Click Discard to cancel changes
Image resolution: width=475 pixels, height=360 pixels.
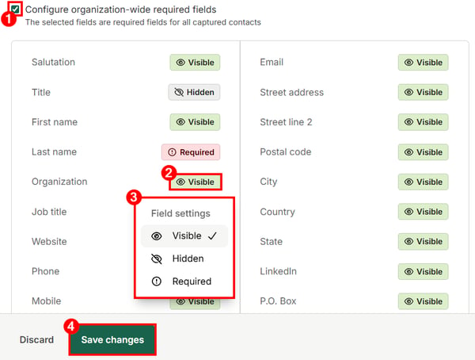click(x=36, y=339)
